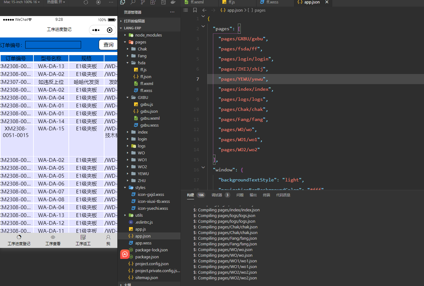The image size is (424, 286).
Task: Open simulator toolbar more options ellipsis
Action: tap(111, 2)
